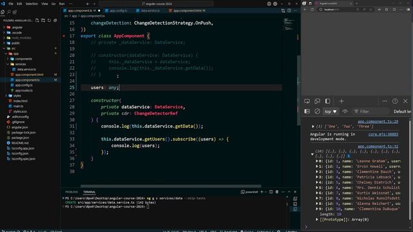The height and width of the screenshot is (232, 413).
Task: Collapse all folders in Explorer
Action: [55, 20]
